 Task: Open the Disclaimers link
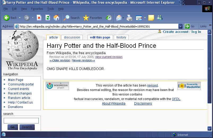[x=143, y=103]
